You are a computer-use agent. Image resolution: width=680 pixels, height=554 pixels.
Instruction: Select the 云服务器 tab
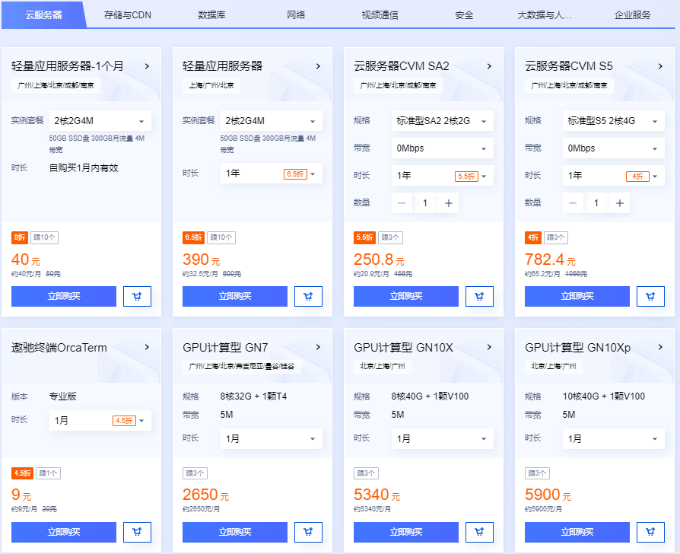click(x=43, y=14)
